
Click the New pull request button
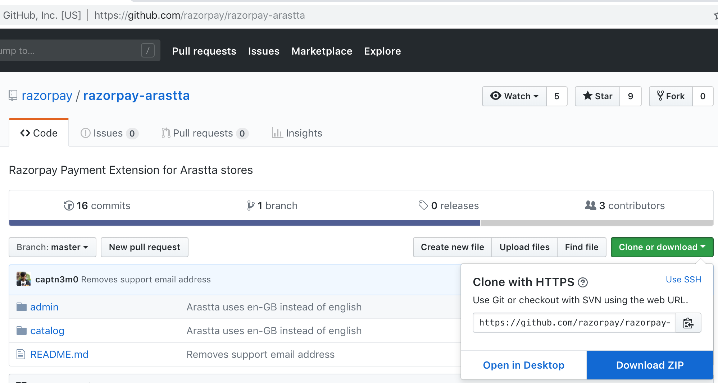pyautogui.click(x=145, y=247)
